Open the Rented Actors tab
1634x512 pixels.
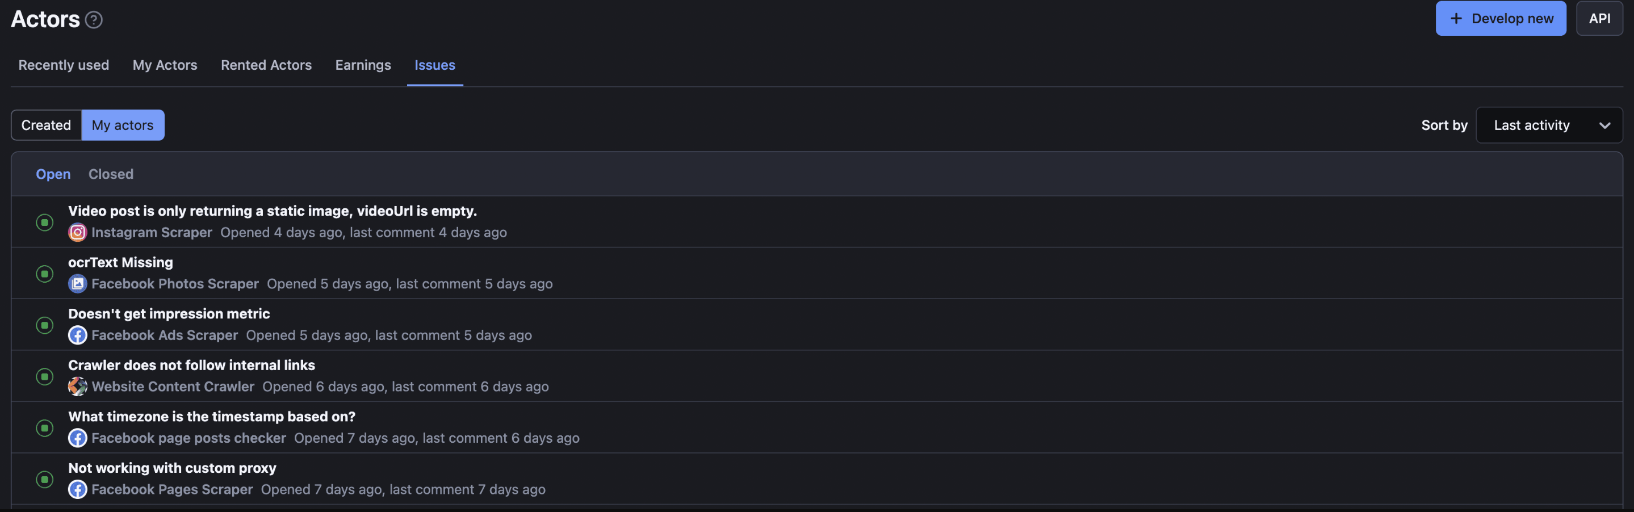pyautogui.click(x=266, y=65)
